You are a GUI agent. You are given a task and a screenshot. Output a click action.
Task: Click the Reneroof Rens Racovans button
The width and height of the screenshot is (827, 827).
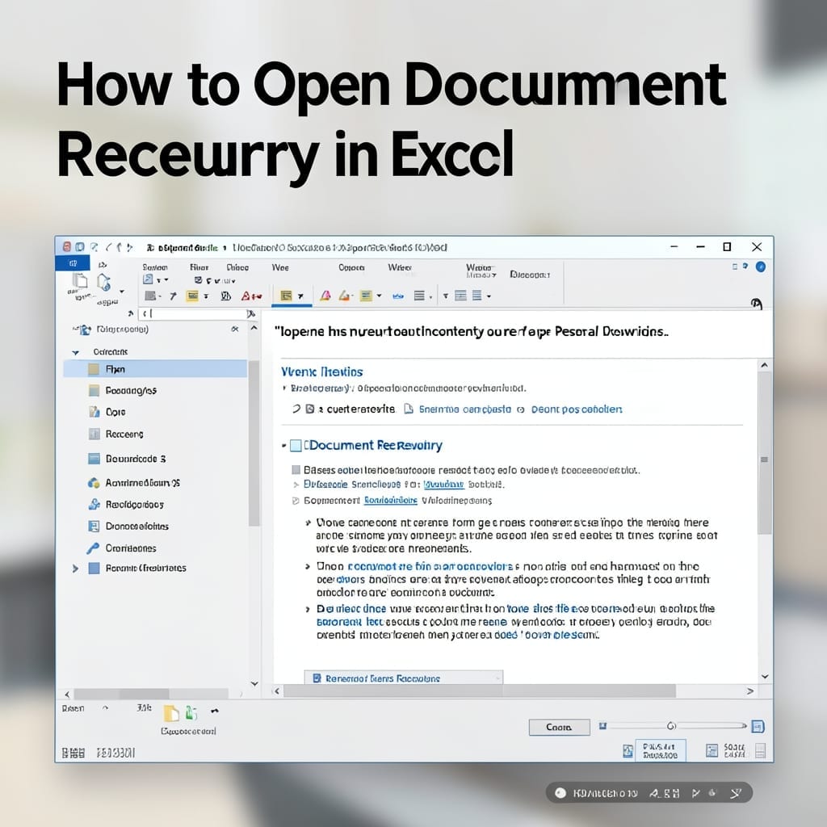404,678
